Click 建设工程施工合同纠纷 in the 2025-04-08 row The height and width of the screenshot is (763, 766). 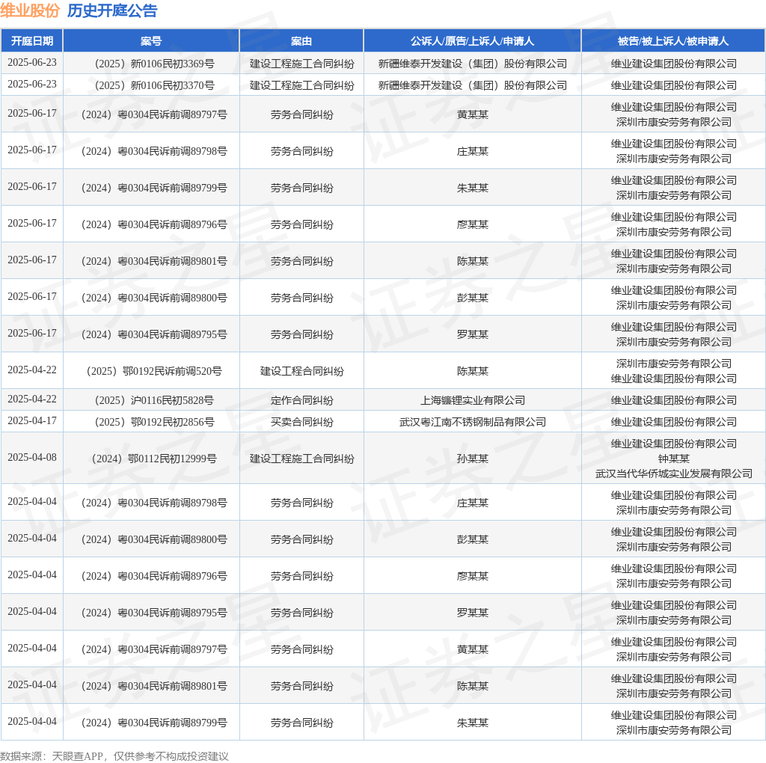tap(302, 459)
